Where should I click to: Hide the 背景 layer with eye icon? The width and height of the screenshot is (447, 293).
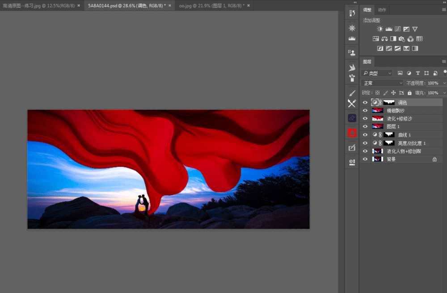(x=365, y=159)
